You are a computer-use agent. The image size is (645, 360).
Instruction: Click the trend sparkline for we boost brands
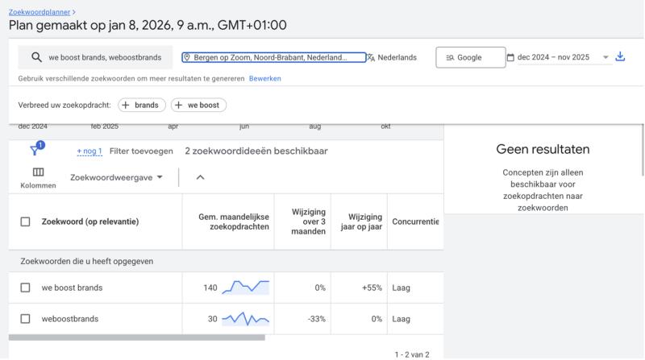pyautogui.click(x=246, y=288)
